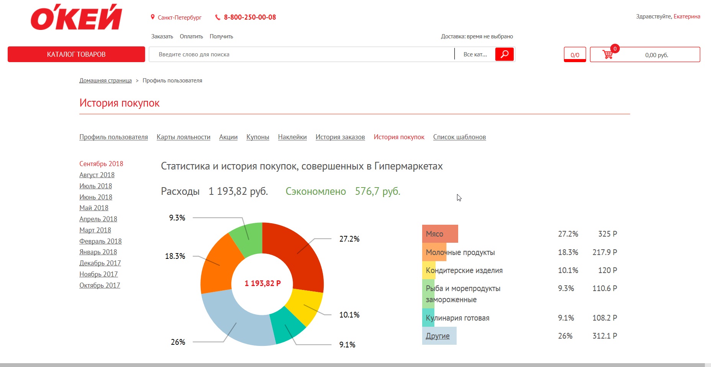Click the red Мясо segment of donut chart
Image resolution: width=711 pixels, height=367 pixels.
point(299,253)
